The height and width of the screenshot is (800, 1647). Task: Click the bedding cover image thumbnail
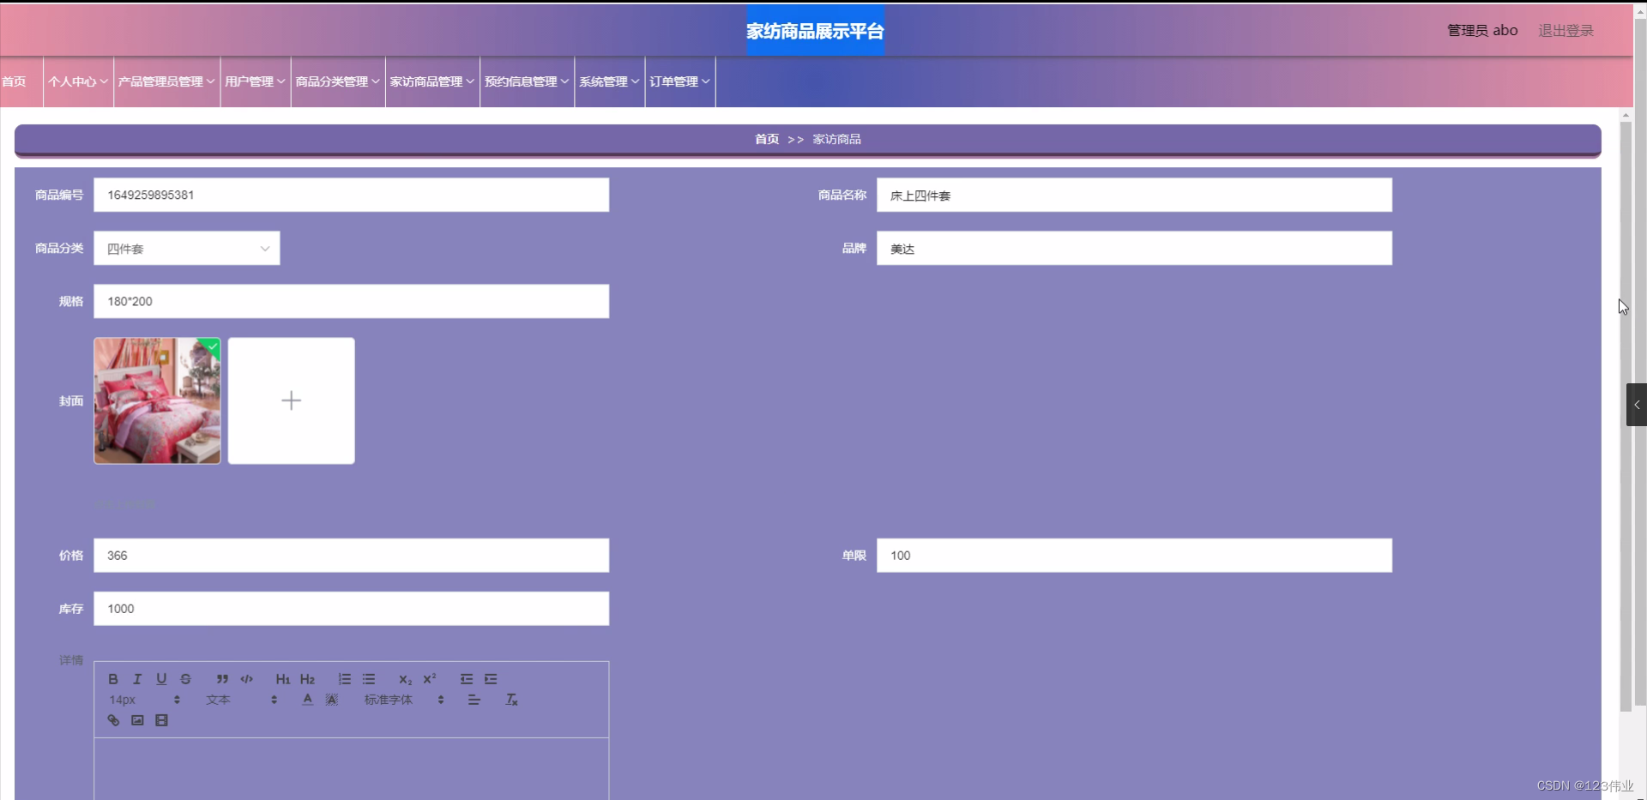pyautogui.click(x=157, y=400)
